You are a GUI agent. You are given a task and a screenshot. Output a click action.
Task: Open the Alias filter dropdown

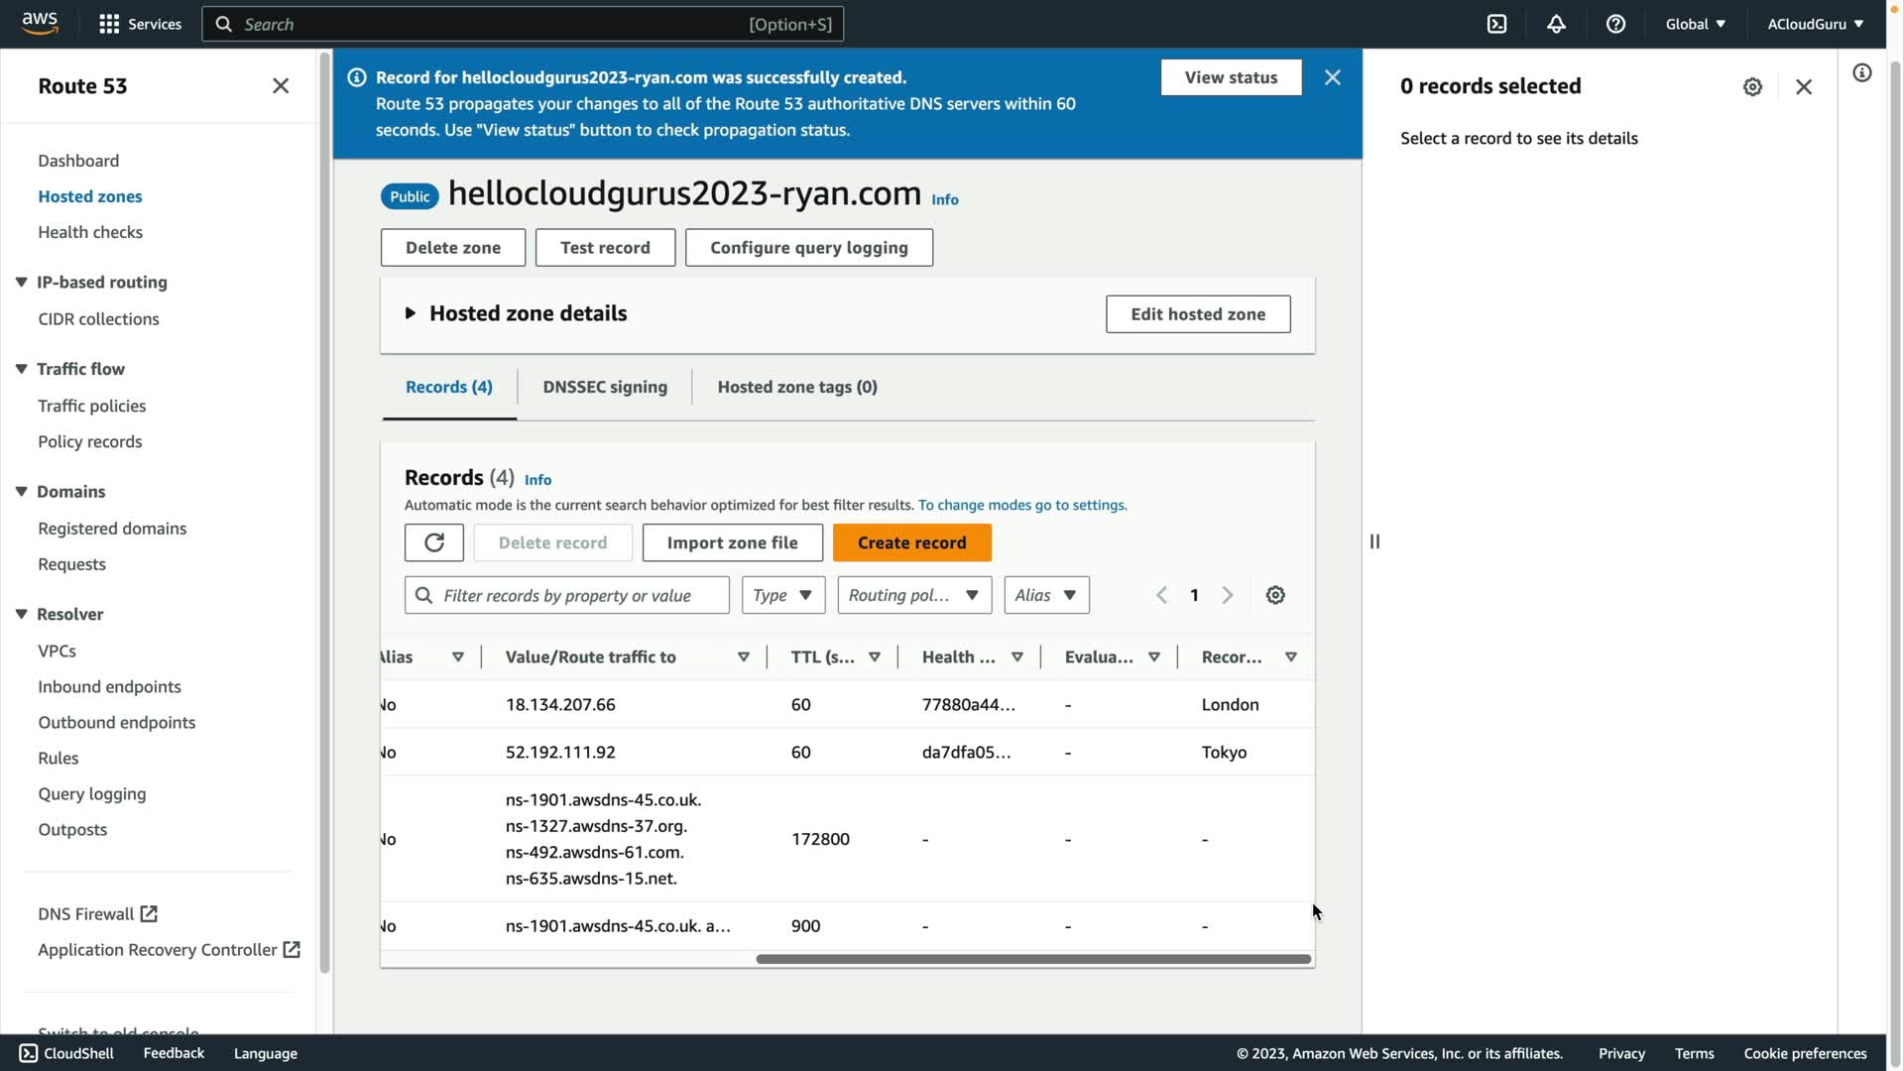click(1046, 595)
